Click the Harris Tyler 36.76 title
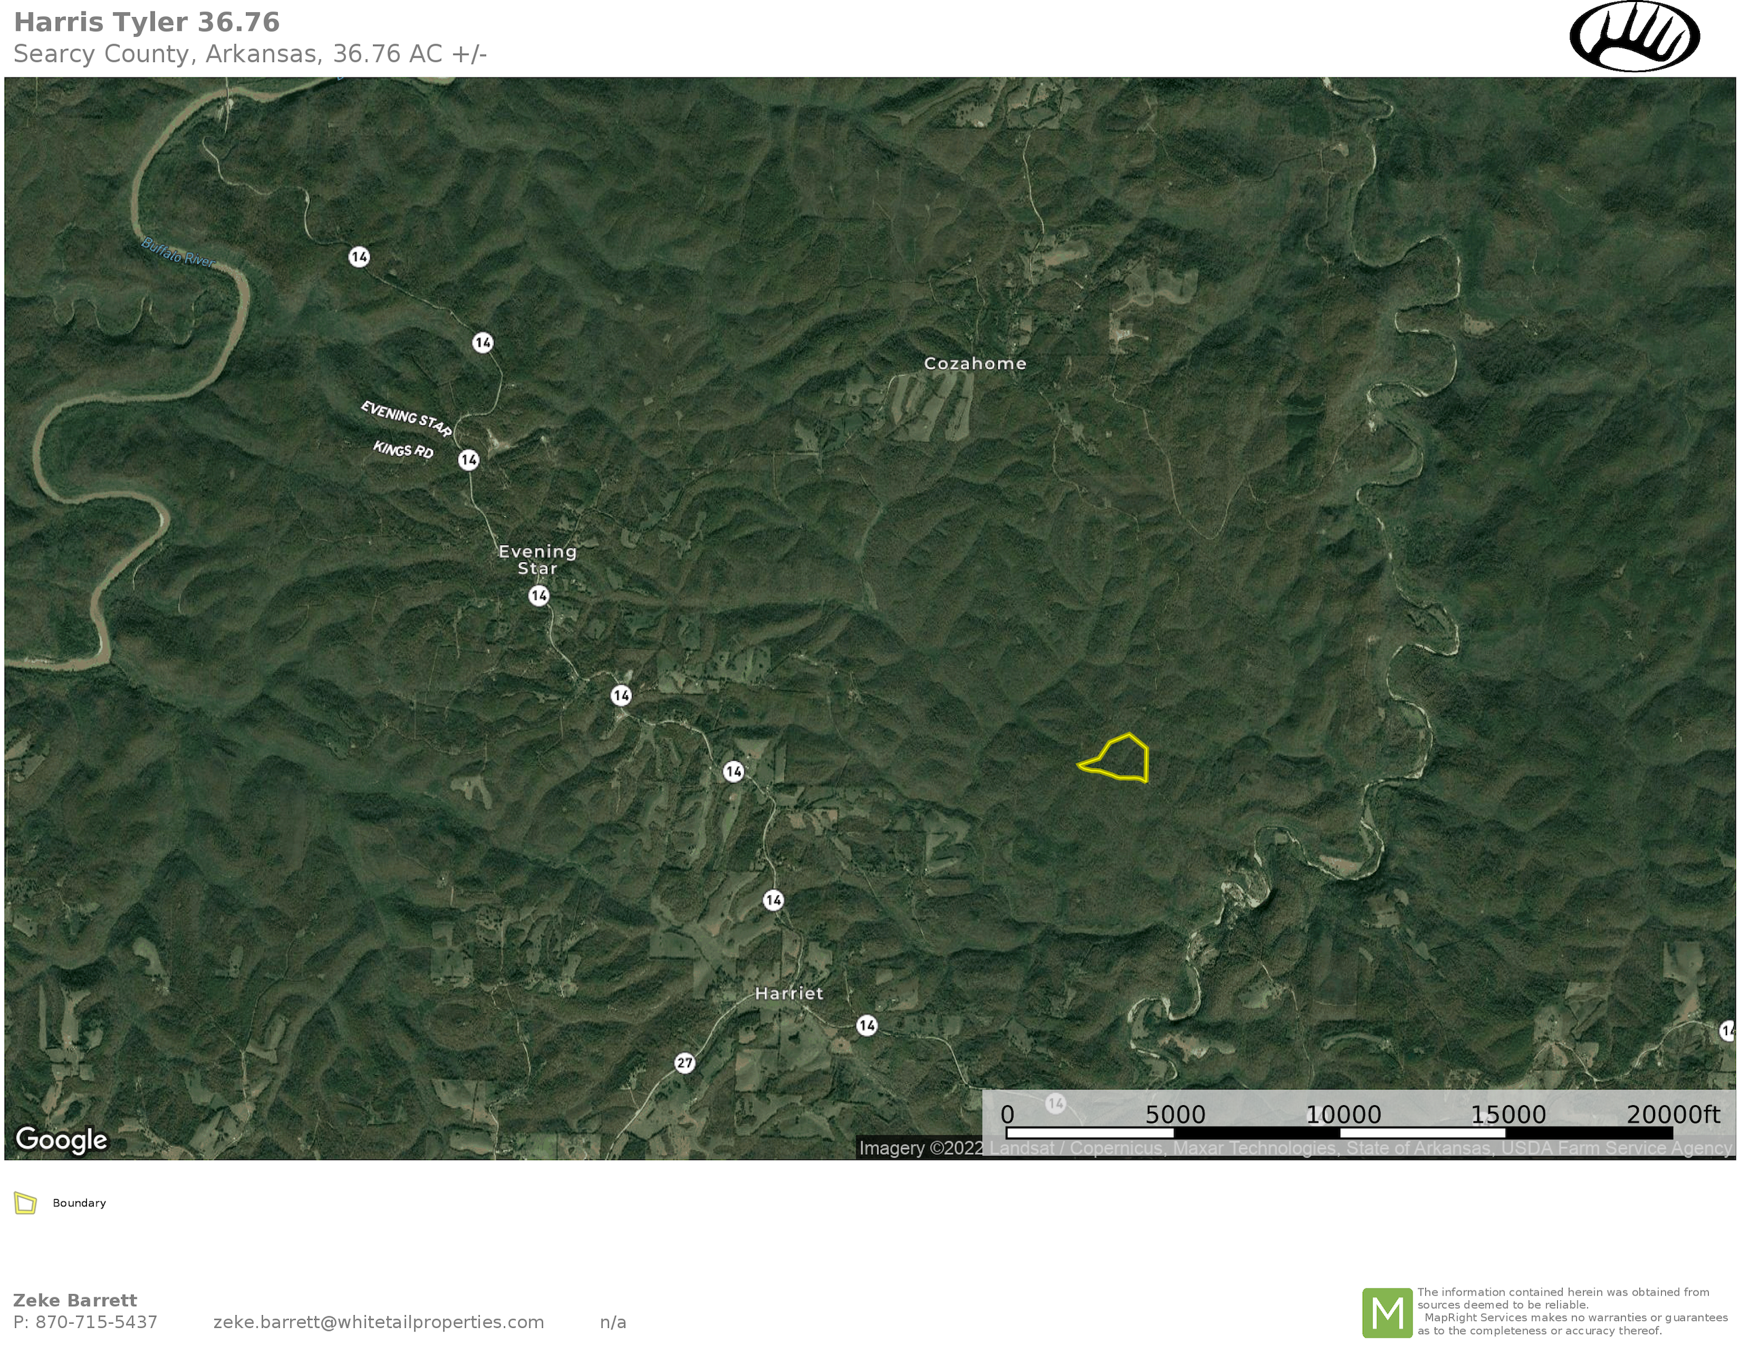Viewport: 1740px width, 1345px height. pyautogui.click(x=147, y=22)
